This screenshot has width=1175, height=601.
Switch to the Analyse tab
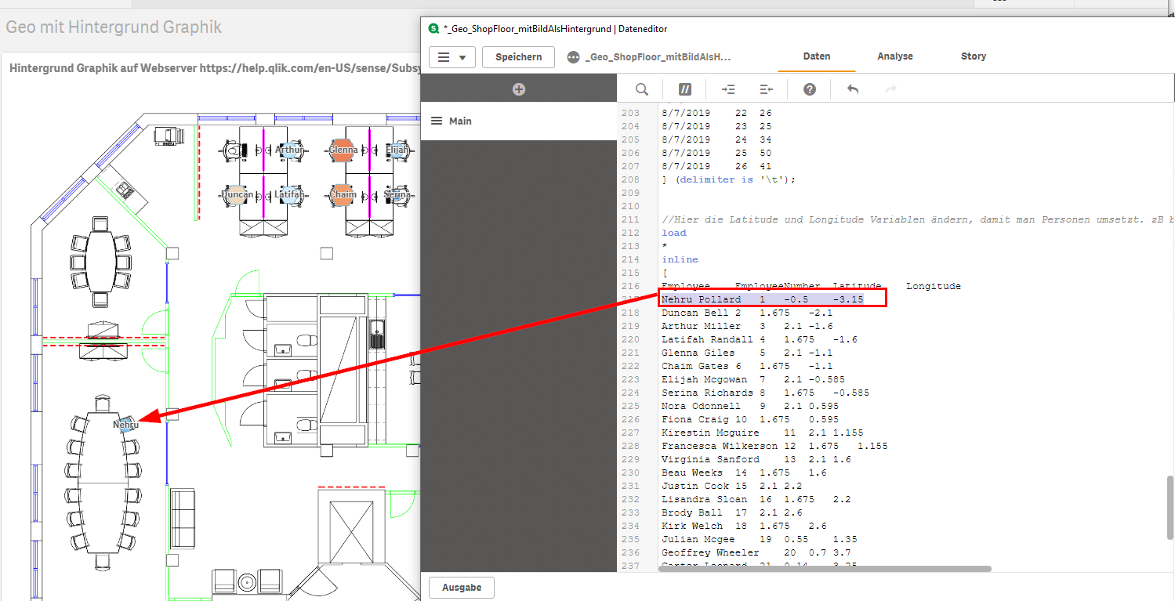point(895,56)
